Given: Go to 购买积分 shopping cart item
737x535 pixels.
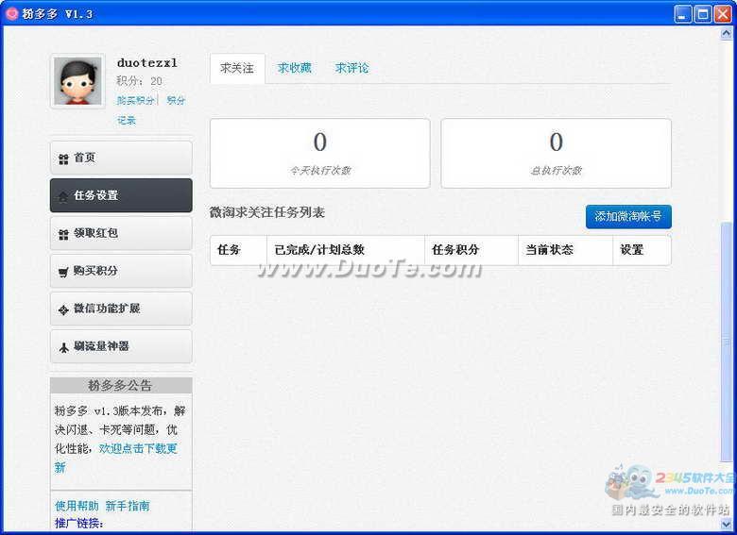Looking at the screenshot, I should (121, 271).
